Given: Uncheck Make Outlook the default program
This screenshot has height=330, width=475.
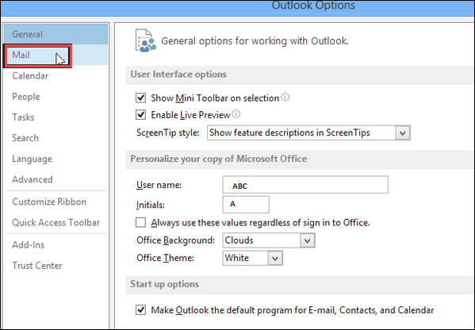Looking at the screenshot, I should tap(140, 310).
